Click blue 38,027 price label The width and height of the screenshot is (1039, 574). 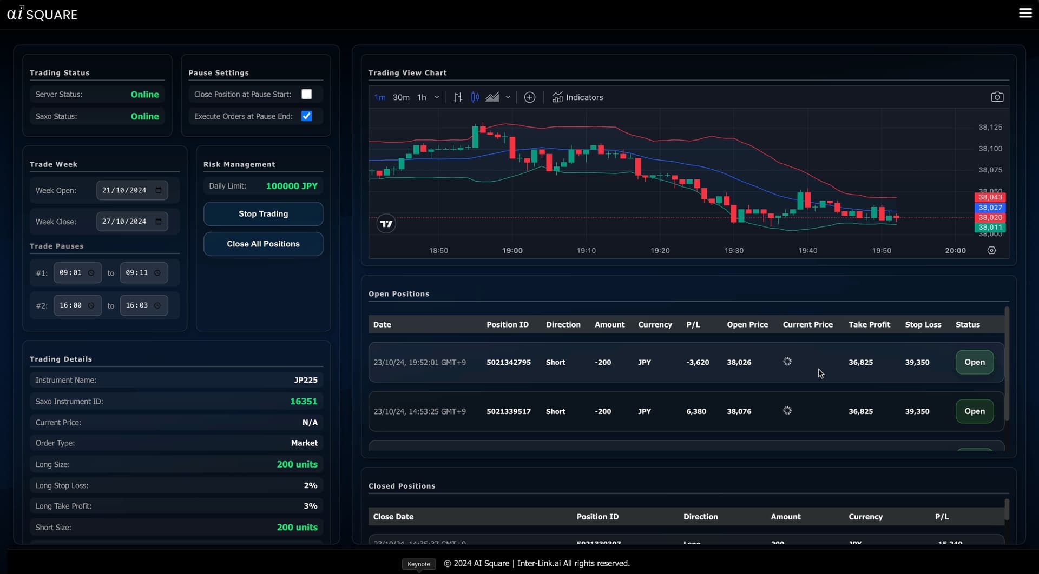990,208
